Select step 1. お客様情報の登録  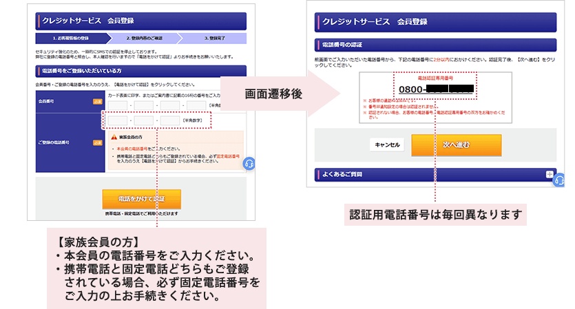click(72, 38)
